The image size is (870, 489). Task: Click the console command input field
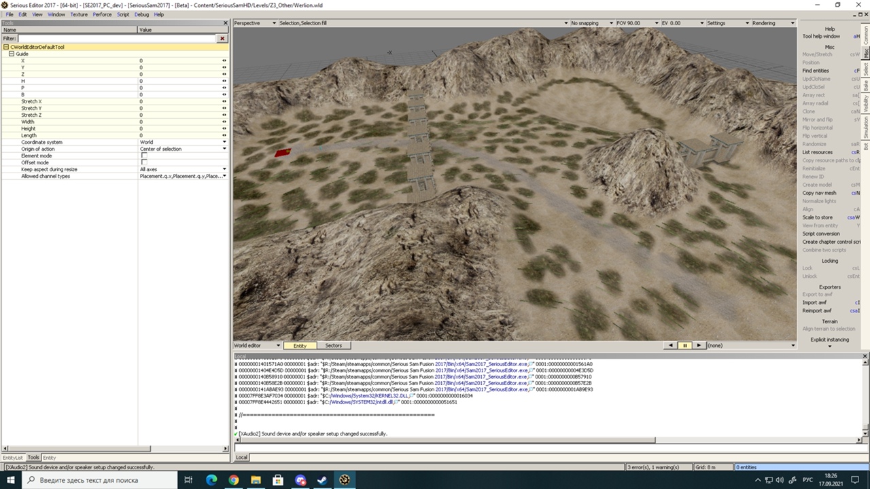click(551, 448)
